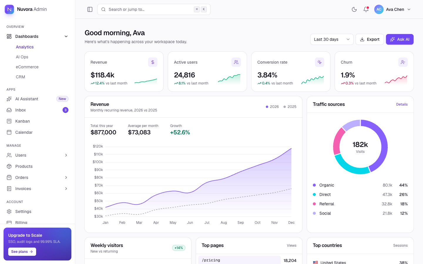Toggle the 2026 legend series
Screen dimensions: 423x264
click(x=272, y=107)
